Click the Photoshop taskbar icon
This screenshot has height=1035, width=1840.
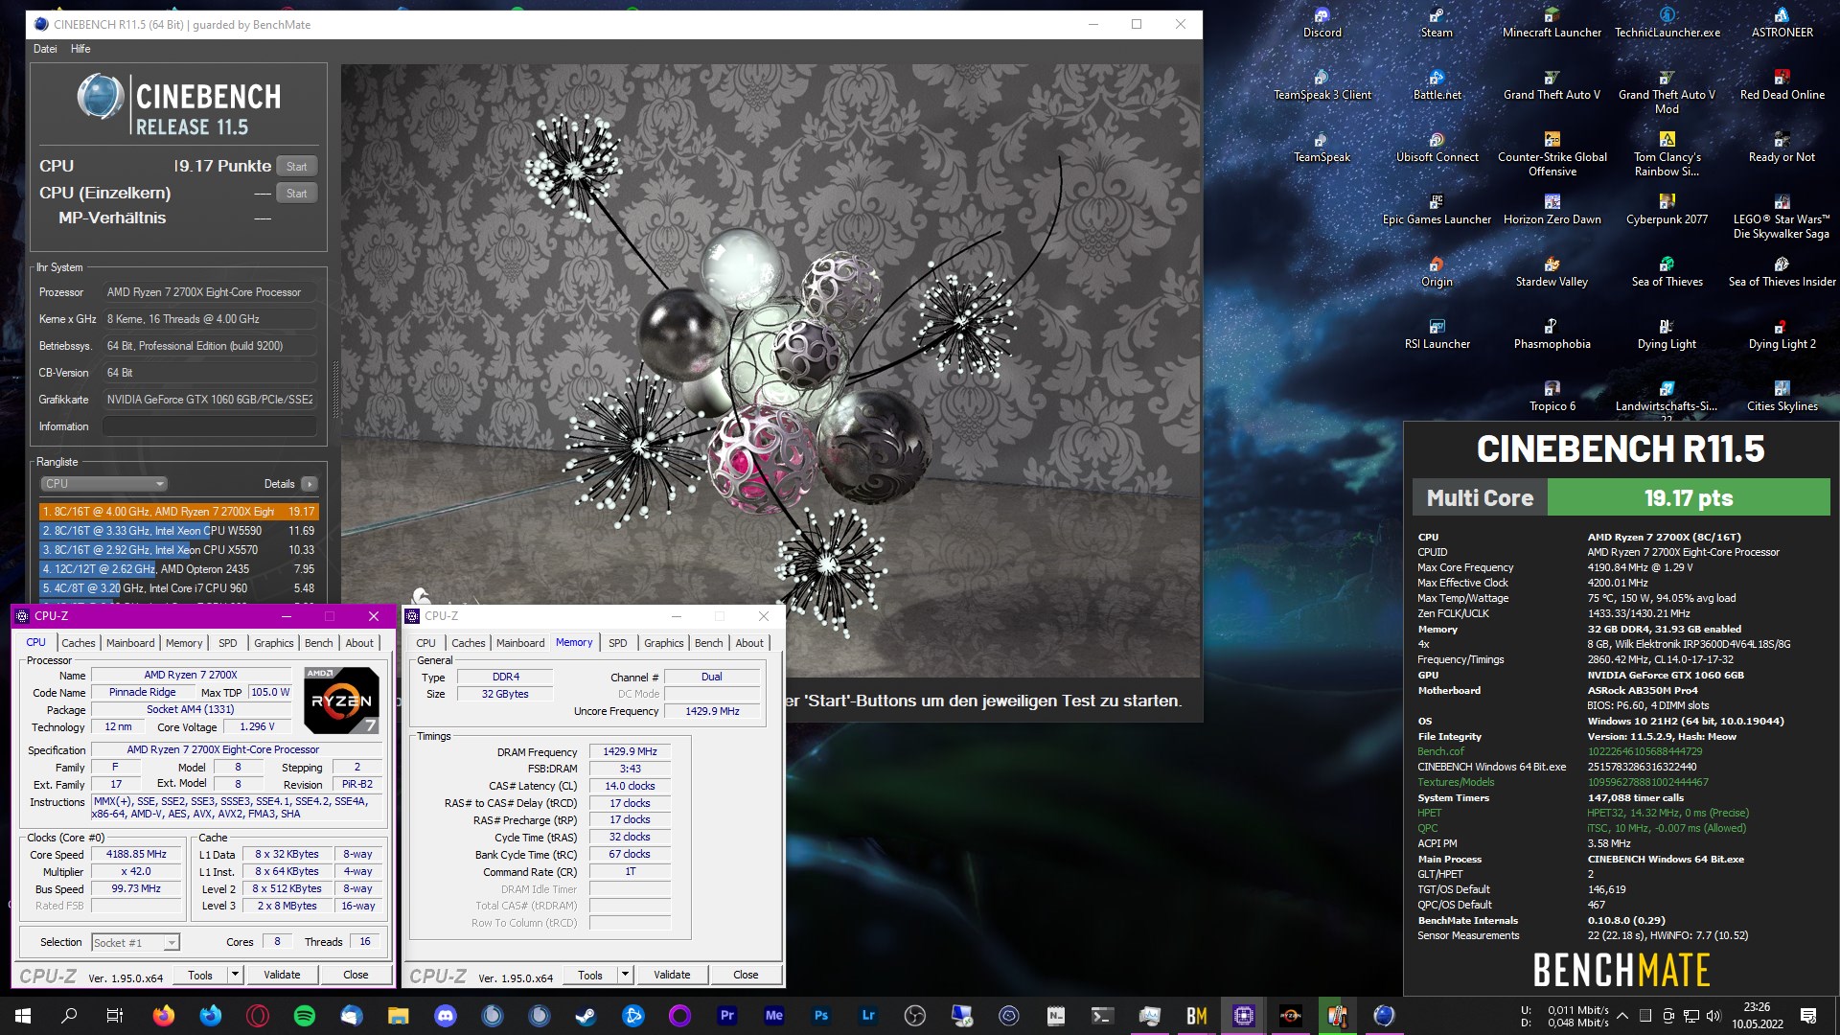point(821,1016)
